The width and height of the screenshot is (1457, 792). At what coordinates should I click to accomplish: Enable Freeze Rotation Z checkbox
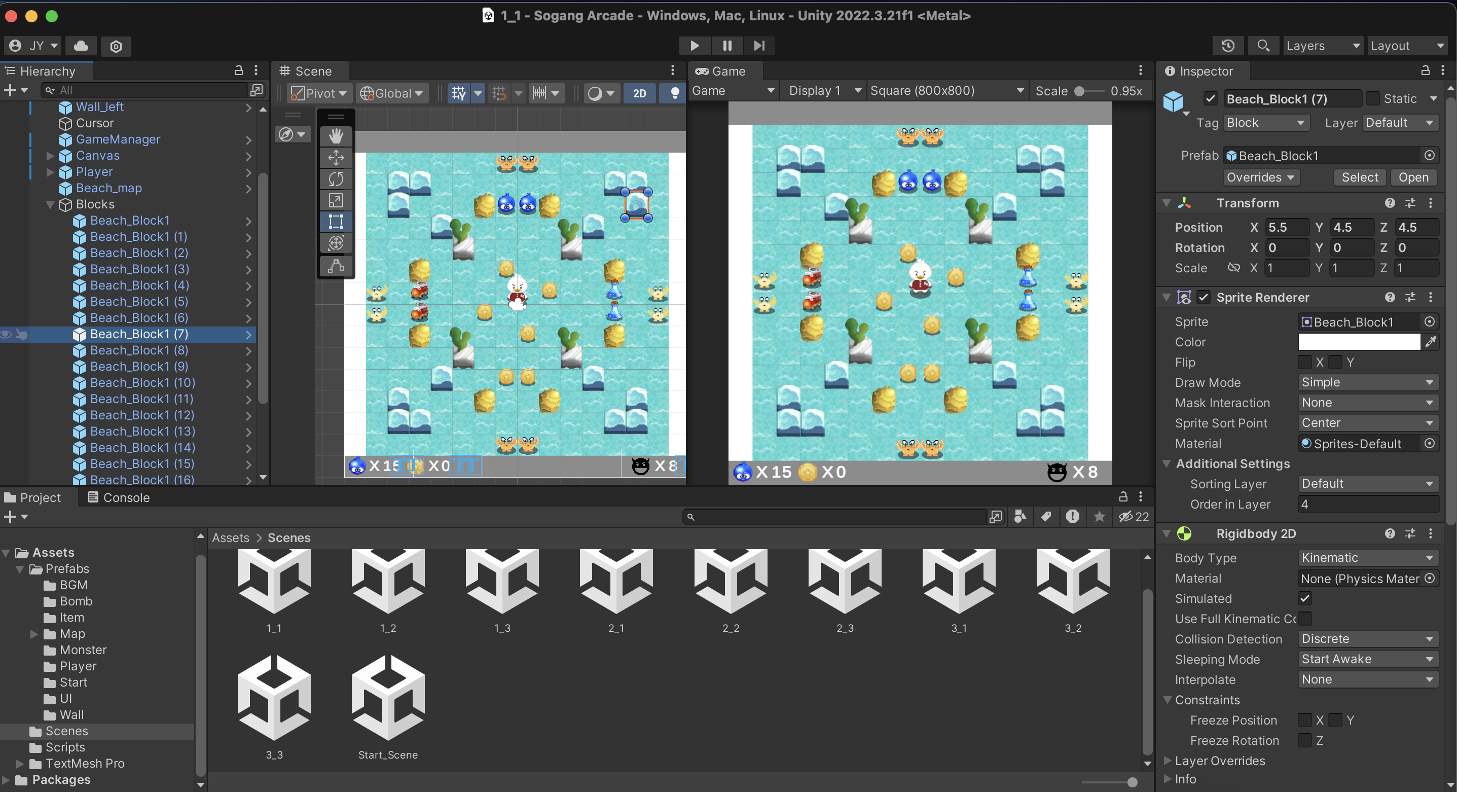click(x=1304, y=740)
